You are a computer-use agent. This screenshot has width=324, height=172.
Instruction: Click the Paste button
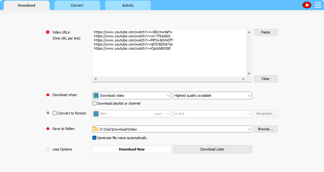click(x=266, y=32)
